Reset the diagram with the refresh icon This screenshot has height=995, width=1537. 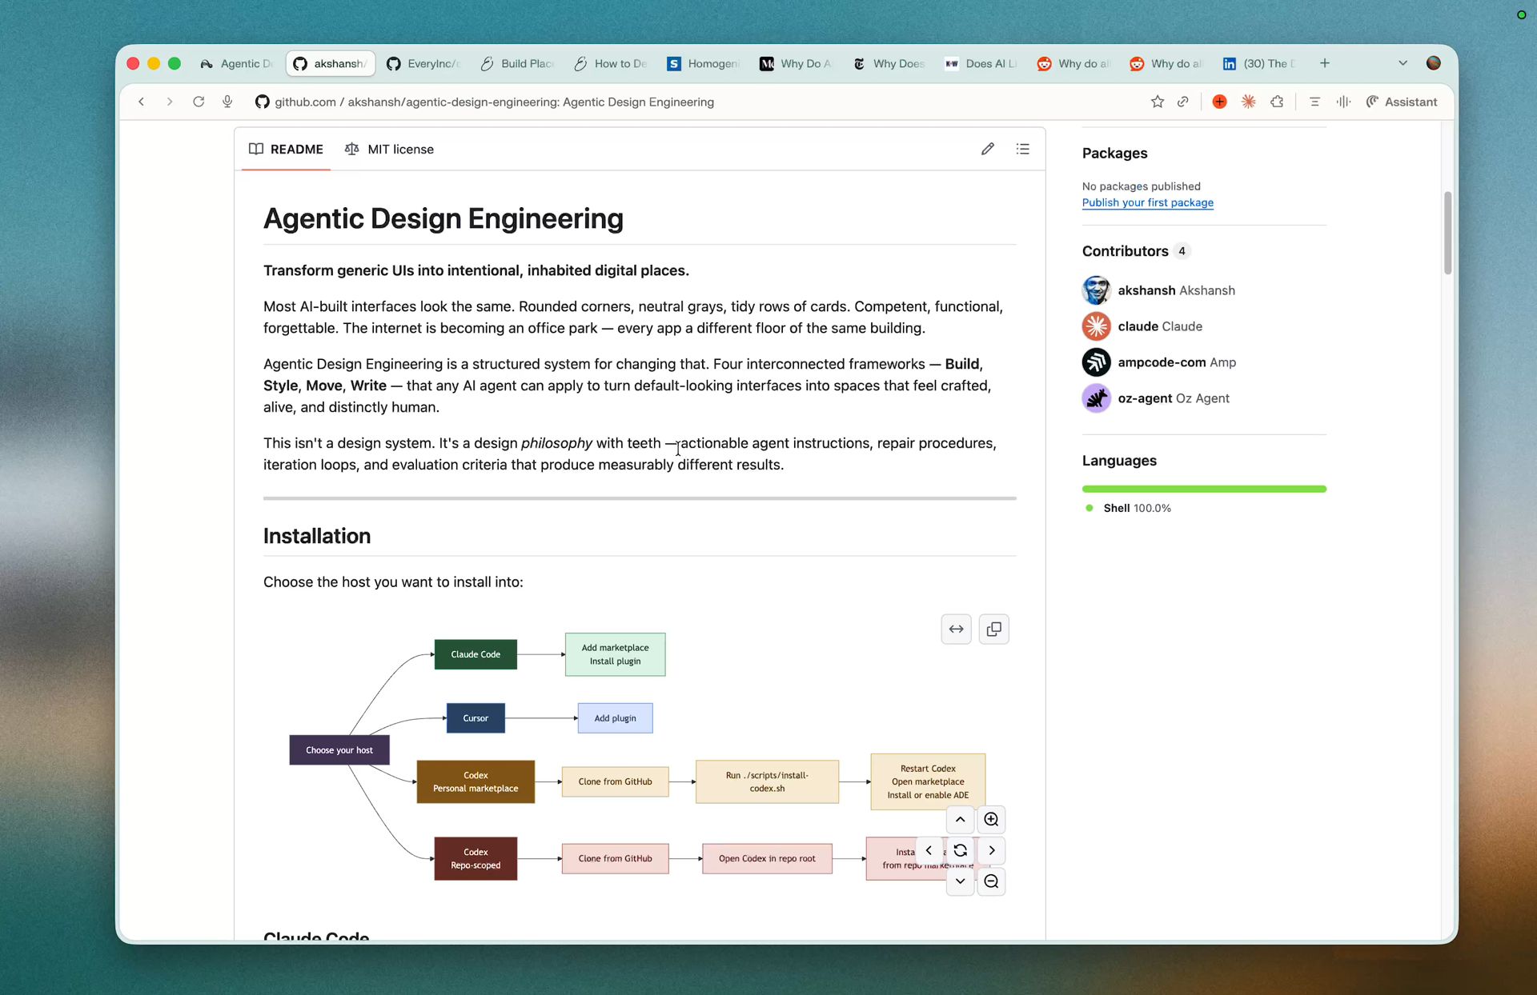960,850
